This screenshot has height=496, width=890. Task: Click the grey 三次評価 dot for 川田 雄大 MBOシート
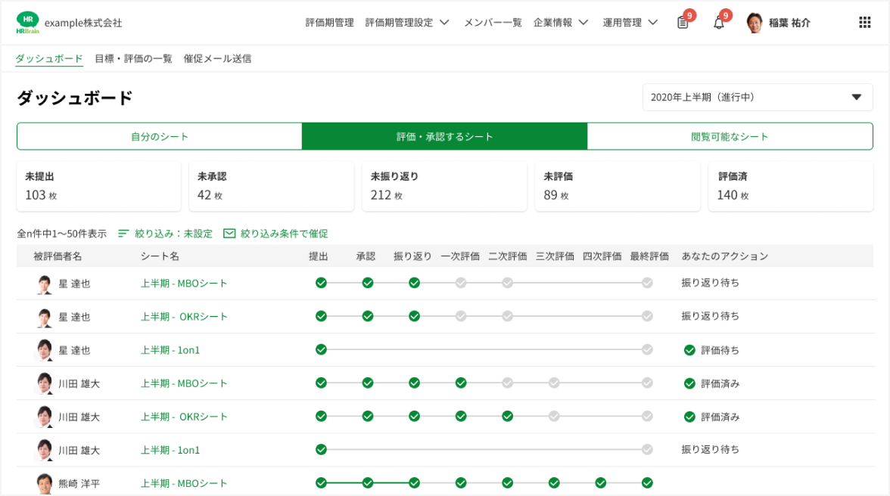pos(554,383)
